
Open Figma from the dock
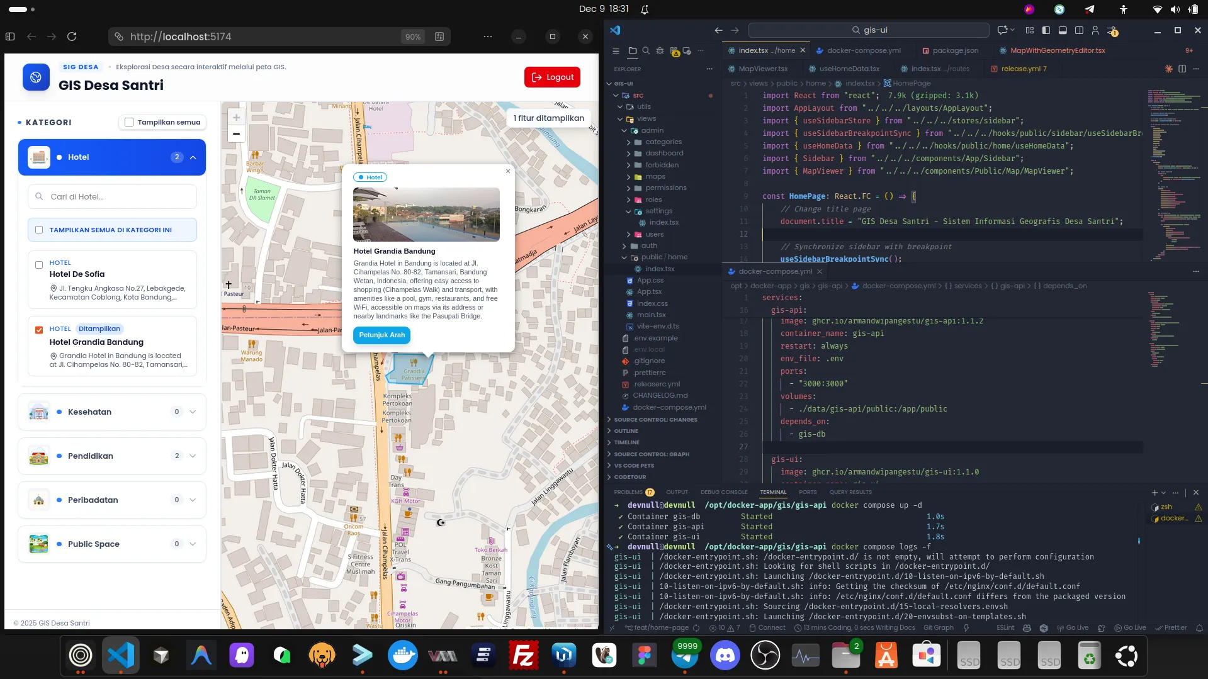645,656
